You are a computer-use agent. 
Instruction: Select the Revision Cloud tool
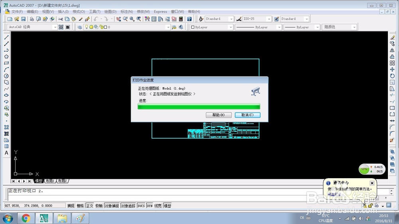point(7,83)
